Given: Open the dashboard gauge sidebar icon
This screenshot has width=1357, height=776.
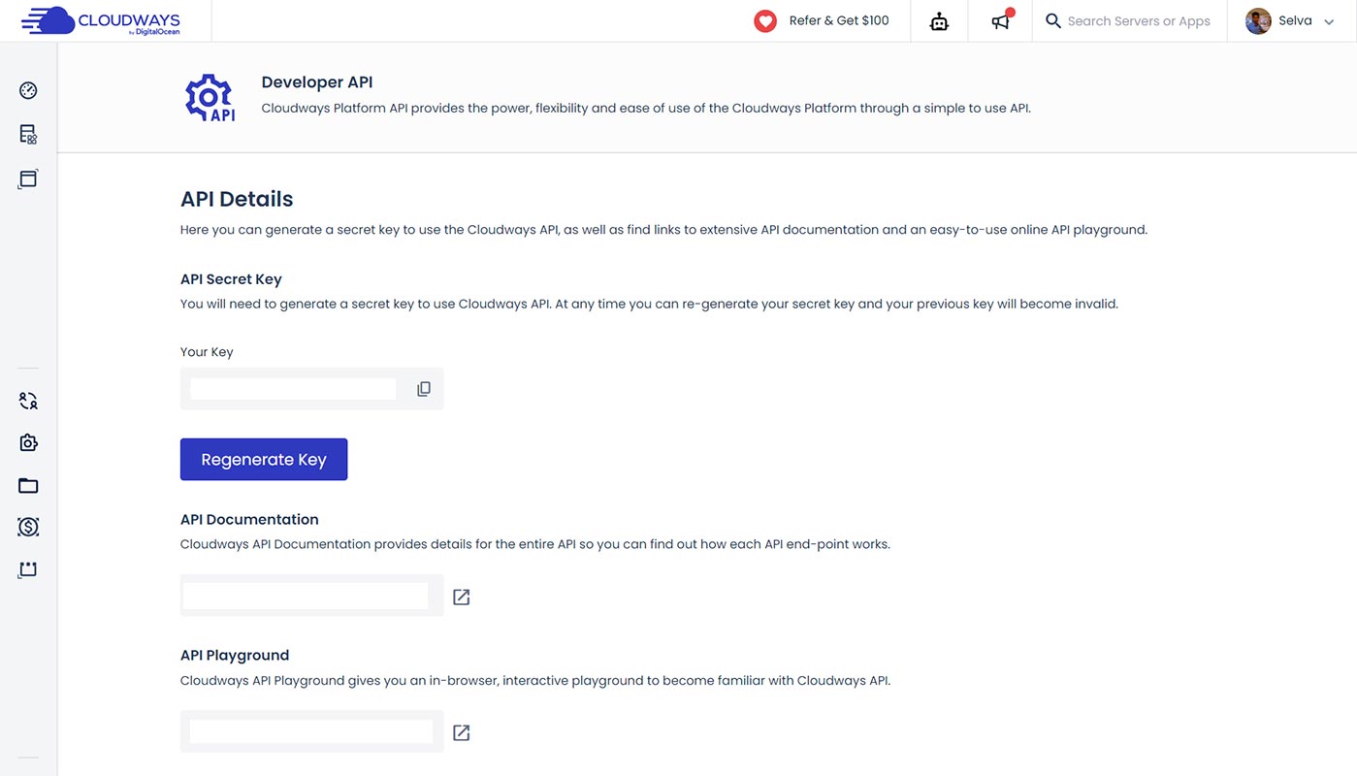Looking at the screenshot, I should [x=28, y=90].
